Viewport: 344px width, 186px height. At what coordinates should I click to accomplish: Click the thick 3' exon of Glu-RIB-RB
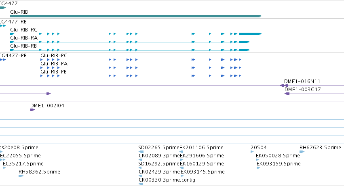tap(244, 50)
